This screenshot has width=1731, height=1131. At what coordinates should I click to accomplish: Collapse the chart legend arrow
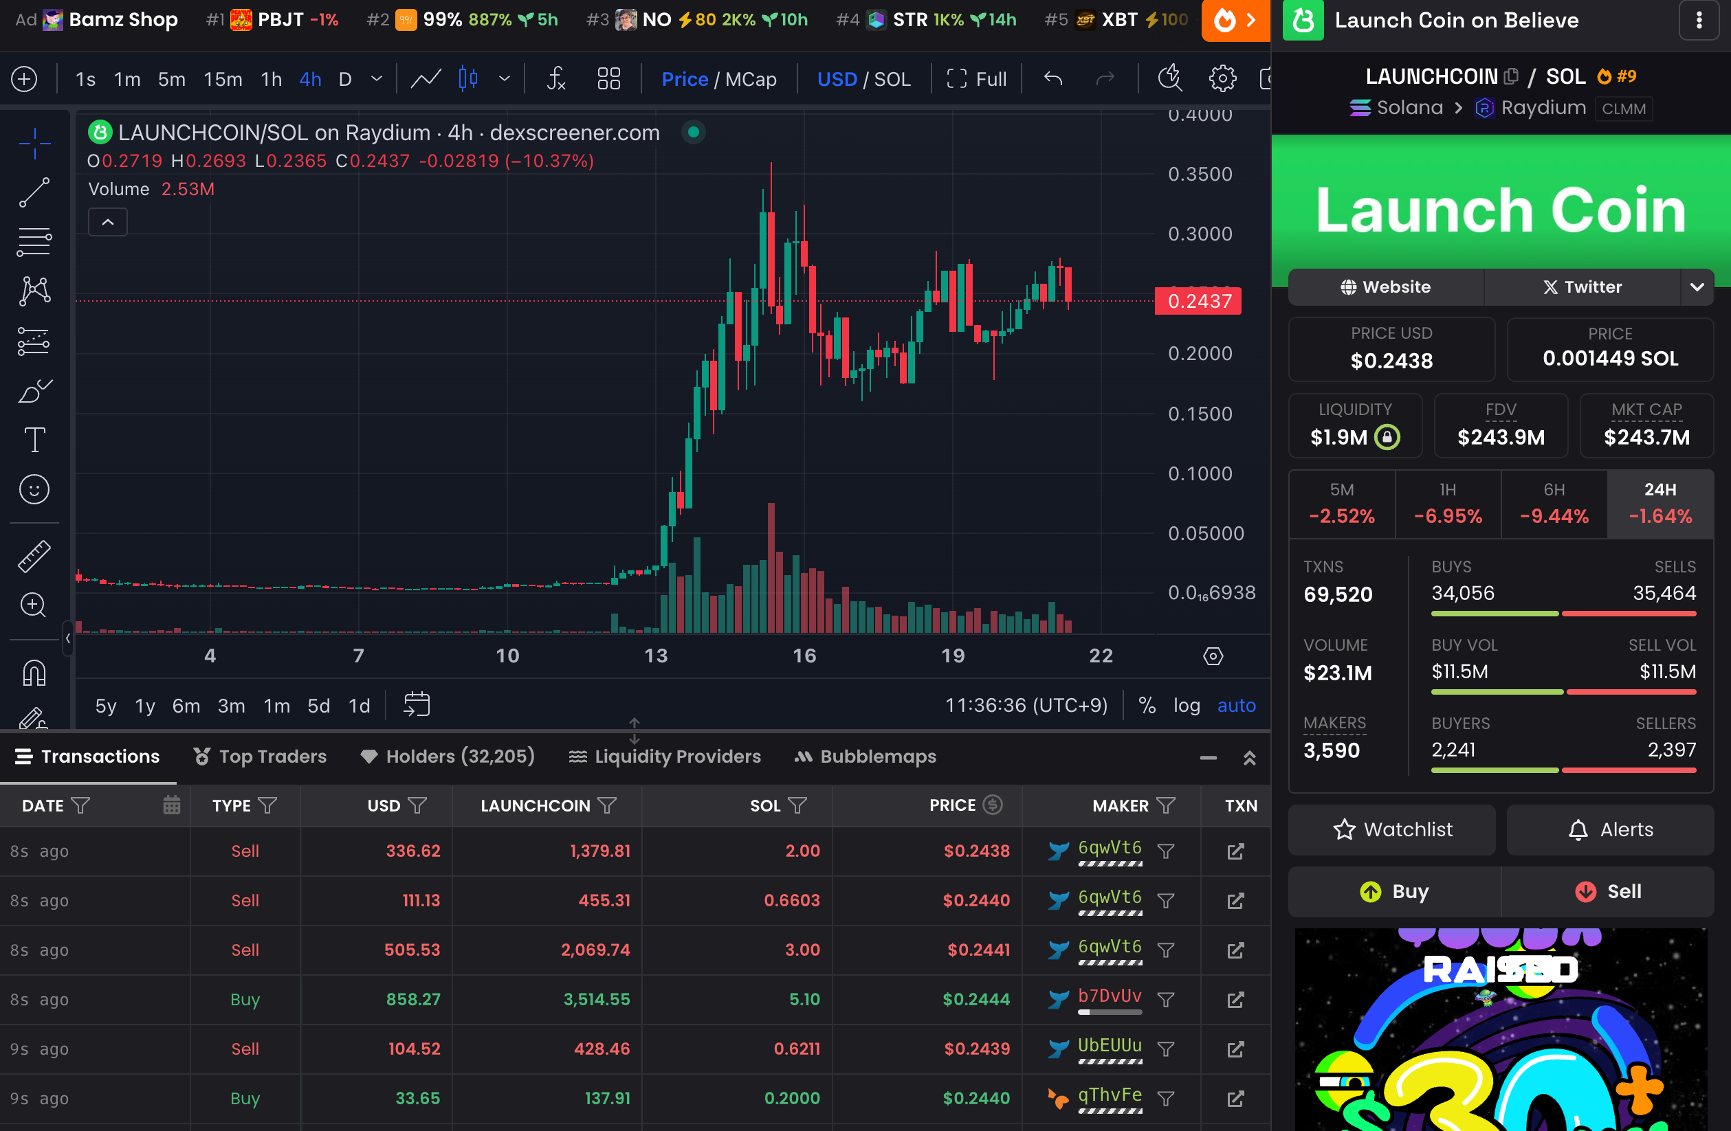(x=108, y=223)
